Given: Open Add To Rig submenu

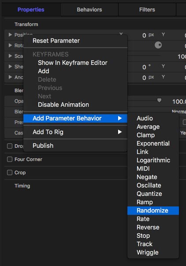Looking at the screenshot, I should 75,132.
